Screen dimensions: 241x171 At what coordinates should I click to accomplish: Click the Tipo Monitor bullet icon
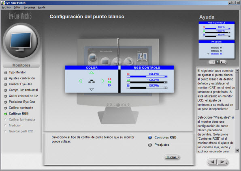point(6,72)
